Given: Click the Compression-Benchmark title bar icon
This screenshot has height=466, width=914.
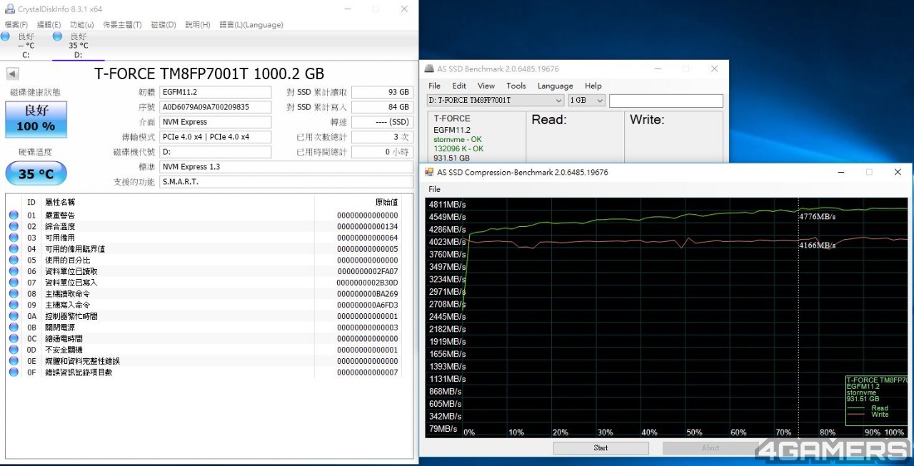Looking at the screenshot, I should coord(429,172).
